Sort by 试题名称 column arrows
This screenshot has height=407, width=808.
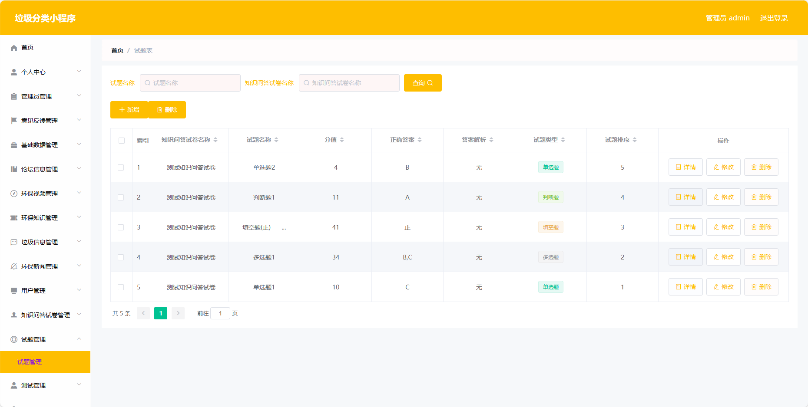click(x=276, y=140)
